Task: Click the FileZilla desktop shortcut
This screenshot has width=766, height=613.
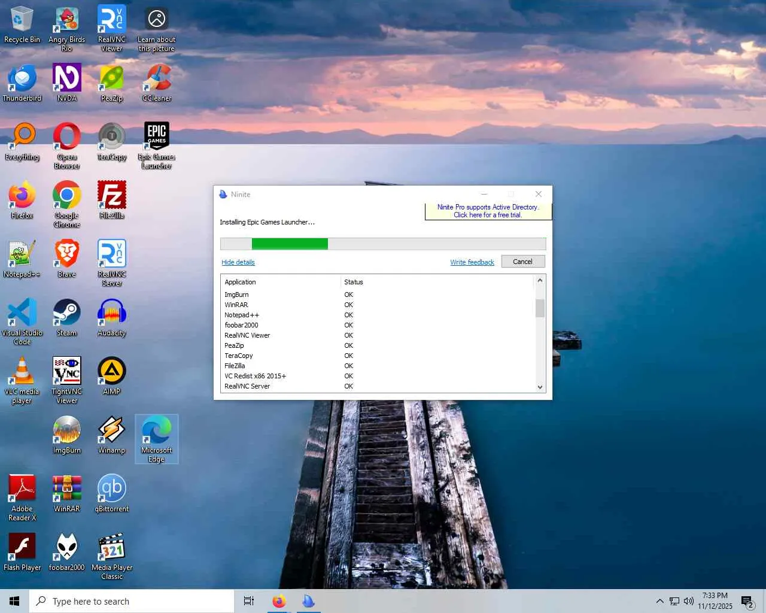Action: click(112, 201)
